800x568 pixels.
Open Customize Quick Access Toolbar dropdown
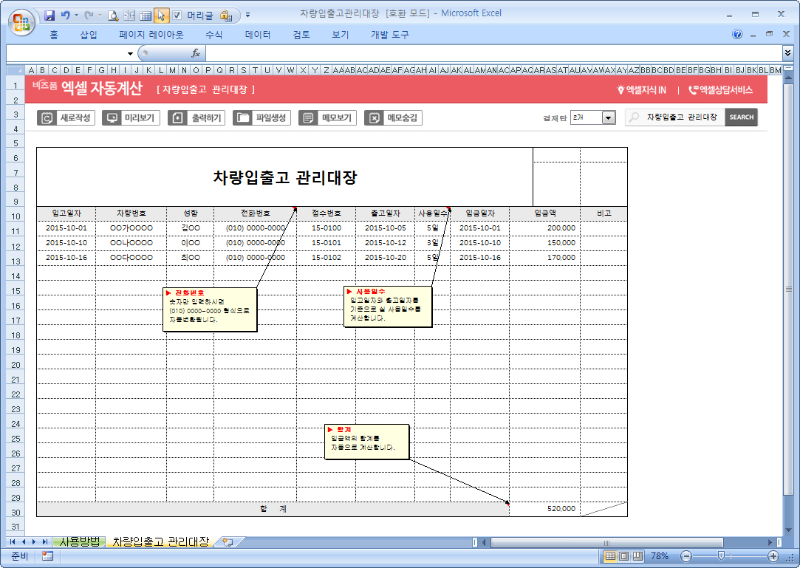pyautogui.click(x=248, y=16)
